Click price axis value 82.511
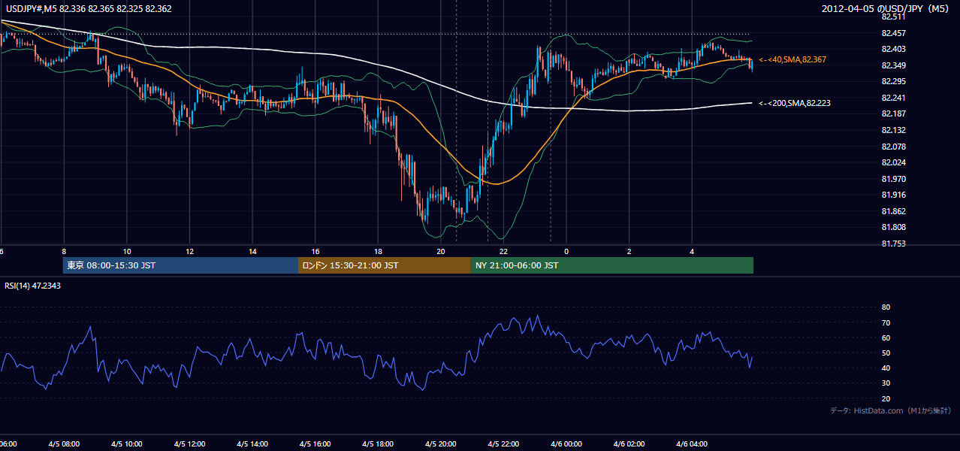The image size is (960, 451). point(894,17)
